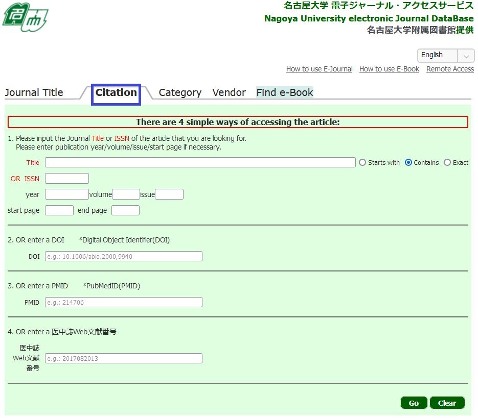This screenshot has height=419, width=478.
Task: Click the PMID input field
Action: [124, 302]
